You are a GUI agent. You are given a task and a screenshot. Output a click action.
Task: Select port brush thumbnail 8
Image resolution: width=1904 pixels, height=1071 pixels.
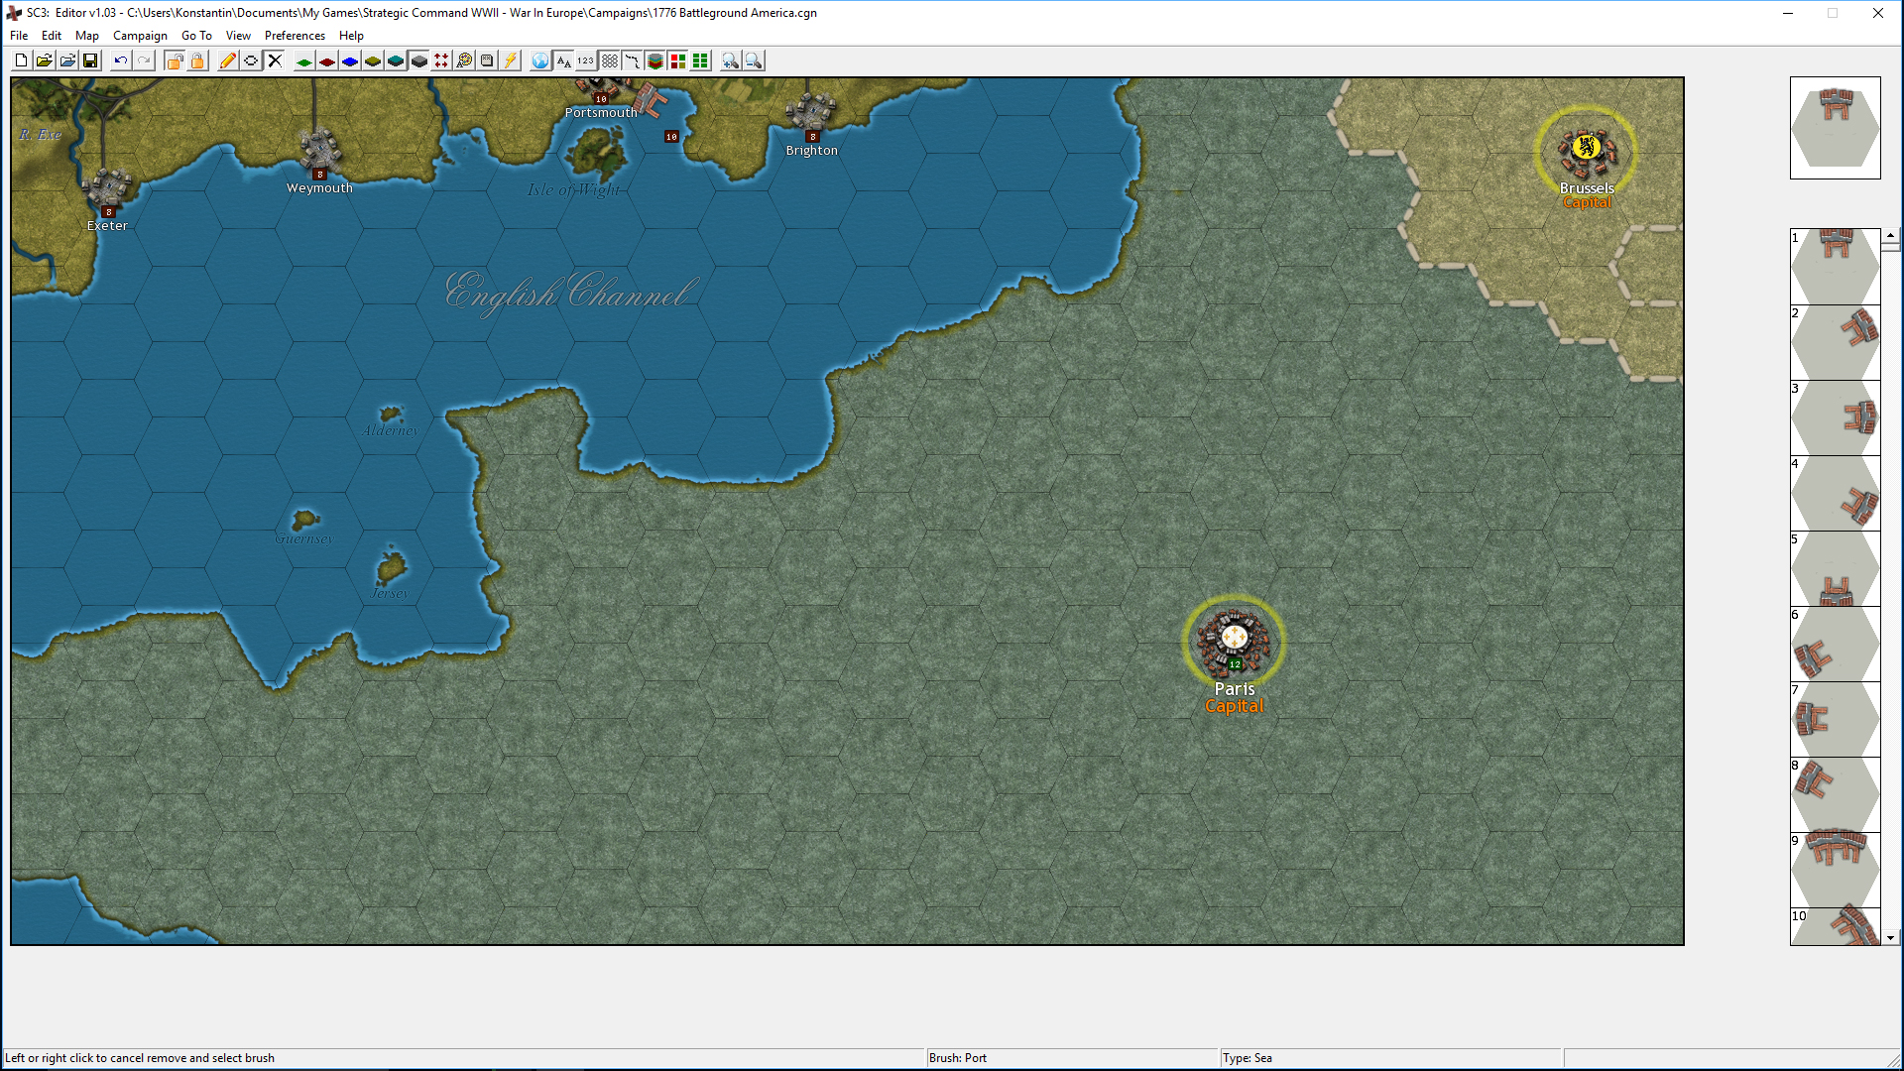pos(1835,794)
